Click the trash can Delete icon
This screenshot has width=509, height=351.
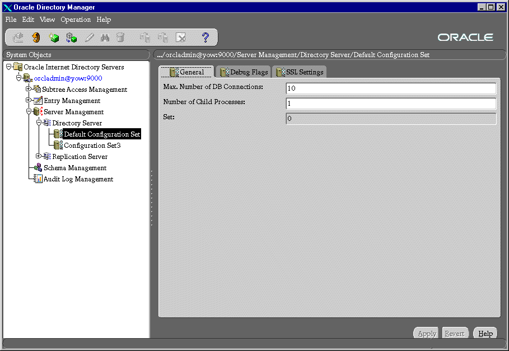120,38
